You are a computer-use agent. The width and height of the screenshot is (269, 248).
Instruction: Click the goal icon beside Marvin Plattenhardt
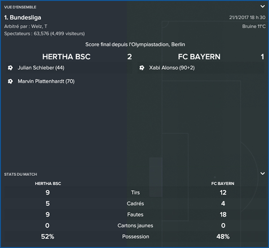click(10, 82)
